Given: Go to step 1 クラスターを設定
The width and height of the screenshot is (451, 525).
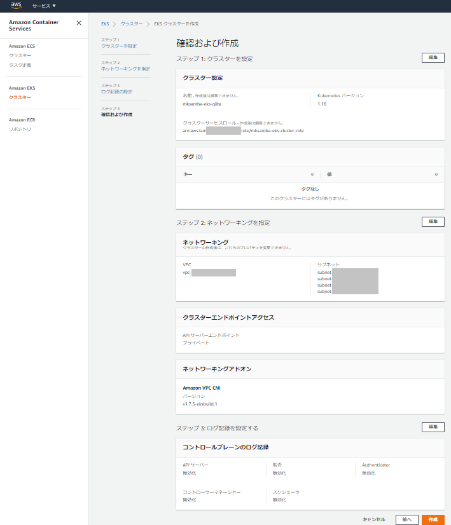Looking at the screenshot, I should [x=119, y=46].
